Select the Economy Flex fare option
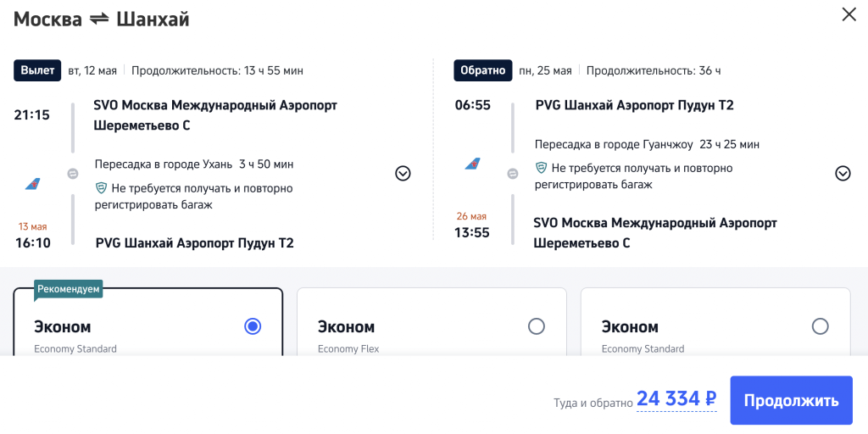This screenshot has height=434, width=868. click(536, 326)
